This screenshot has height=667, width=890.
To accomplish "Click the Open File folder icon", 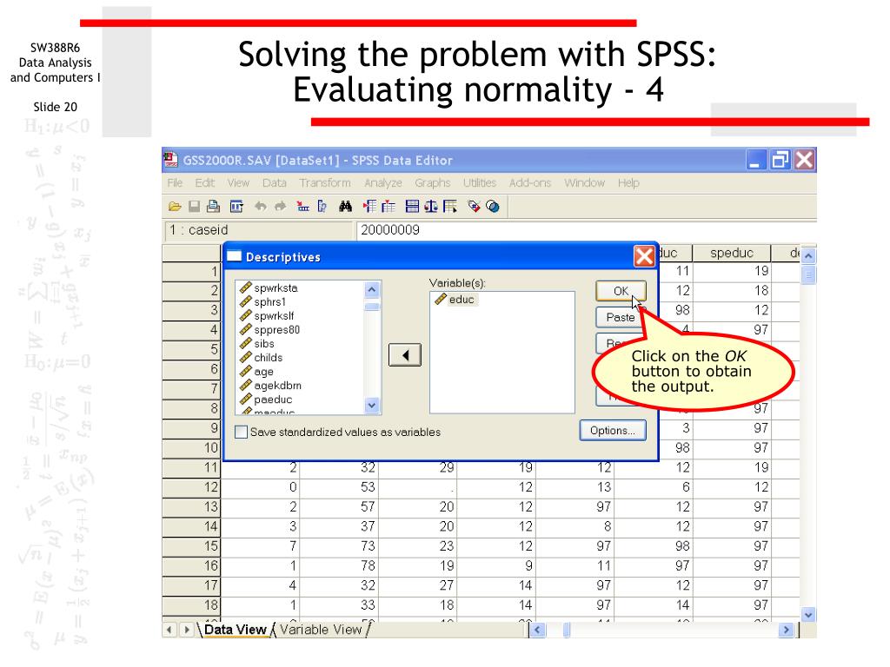I will tap(175, 207).
